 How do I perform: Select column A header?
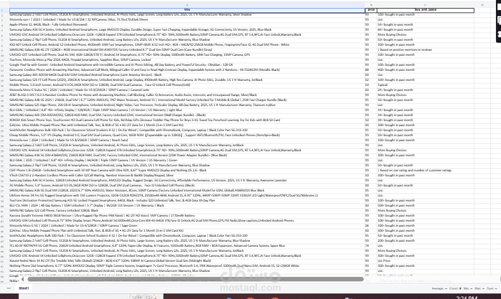tap(187, 5)
